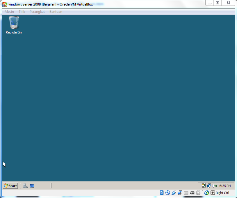This screenshot has height=198, width=237.
Task: Click the shared folders indicator icon
Action: [x=186, y=193]
